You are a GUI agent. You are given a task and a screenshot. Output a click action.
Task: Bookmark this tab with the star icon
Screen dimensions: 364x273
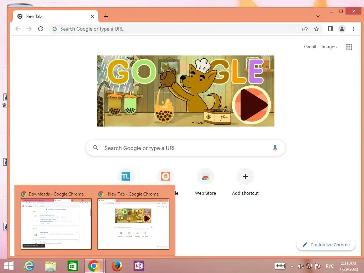point(316,29)
